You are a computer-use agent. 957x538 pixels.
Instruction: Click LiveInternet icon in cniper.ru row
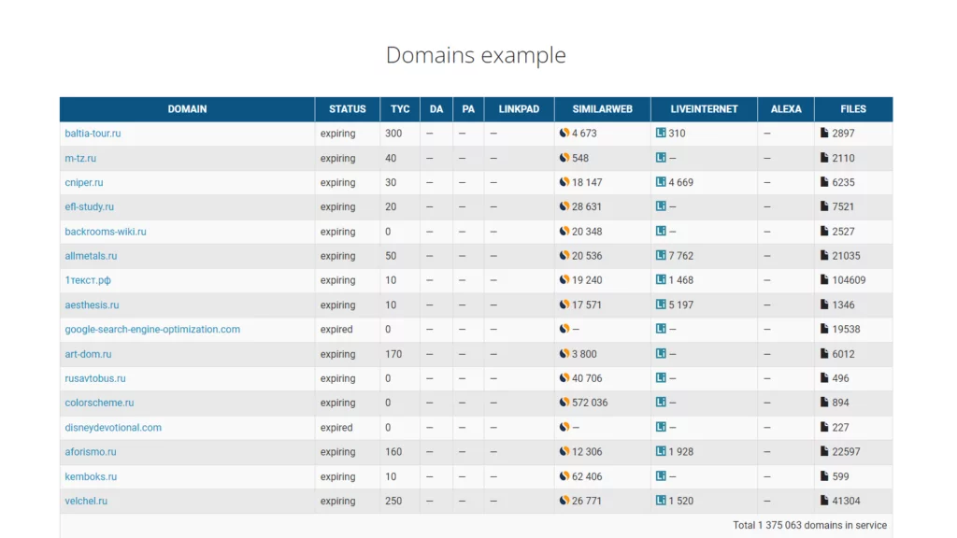pyautogui.click(x=661, y=182)
